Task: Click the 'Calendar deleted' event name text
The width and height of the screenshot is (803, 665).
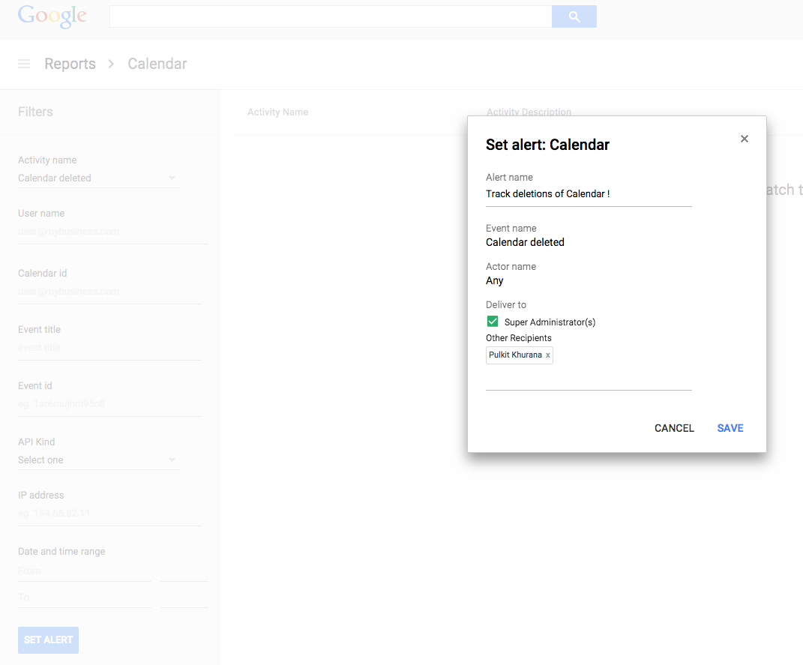Action: [x=525, y=242]
